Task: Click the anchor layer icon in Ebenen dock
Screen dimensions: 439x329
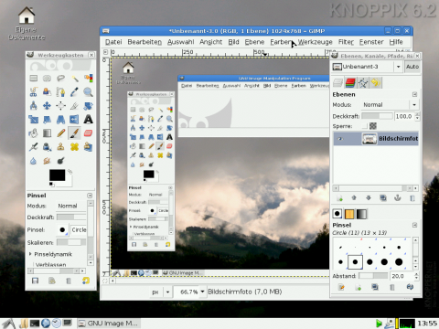Action: click(398, 198)
